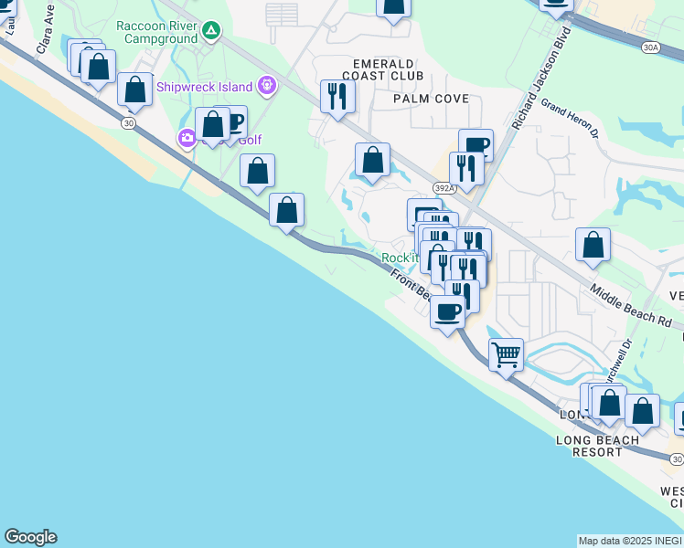Click the Rock'it green place label
The width and height of the screenshot is (684, 548).
coord(400,258)
